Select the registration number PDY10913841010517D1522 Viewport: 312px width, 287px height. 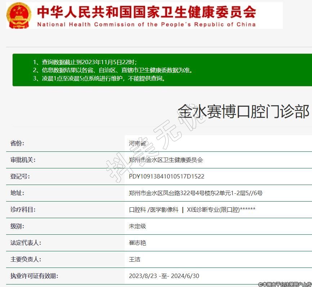tap(166, 177)
